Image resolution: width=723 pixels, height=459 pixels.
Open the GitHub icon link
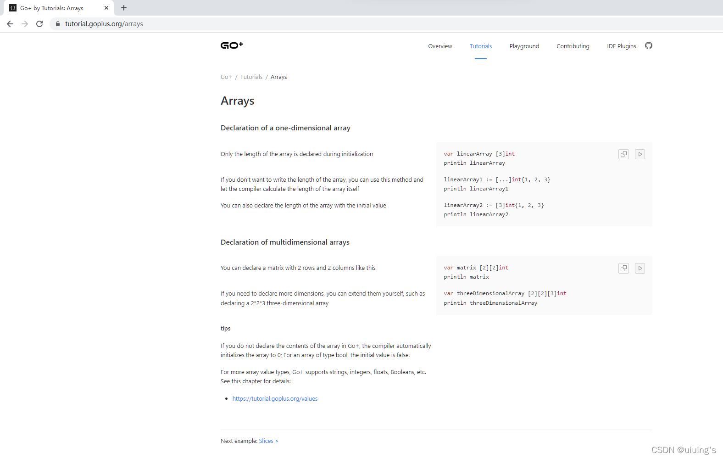point(648,45)
